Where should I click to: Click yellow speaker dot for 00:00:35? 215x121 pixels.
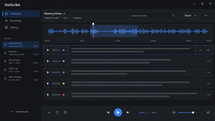point(64,84)
